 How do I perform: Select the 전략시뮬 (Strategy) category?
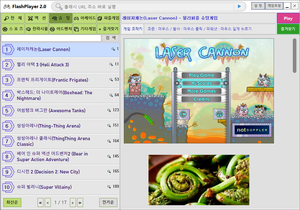click(37, 29)
